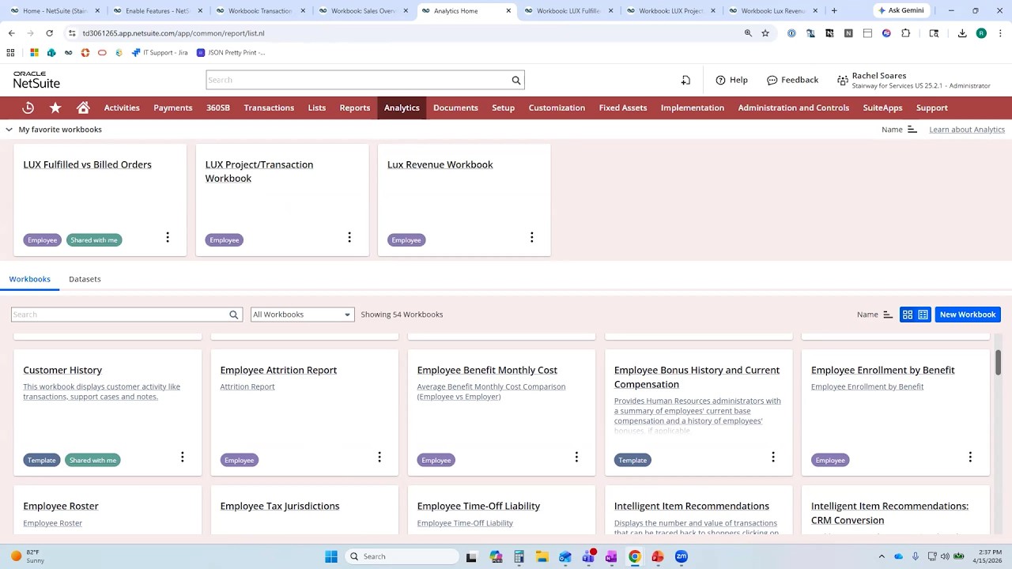Switch to tile grid view
The image size is (1012, 569).
tap(908, 315)
